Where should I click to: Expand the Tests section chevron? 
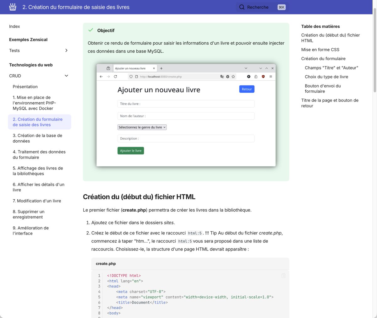(x=66, y=51)
